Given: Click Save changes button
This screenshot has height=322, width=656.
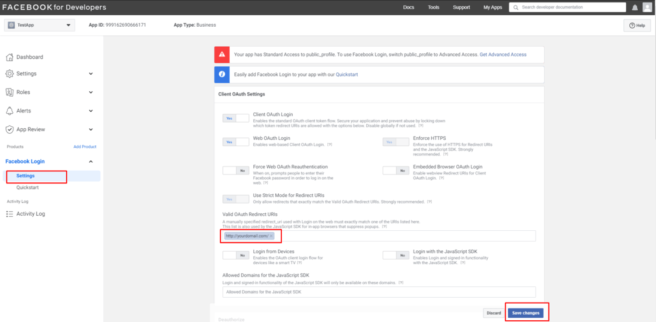Looking at the screenshot, I should coord(525,313).
